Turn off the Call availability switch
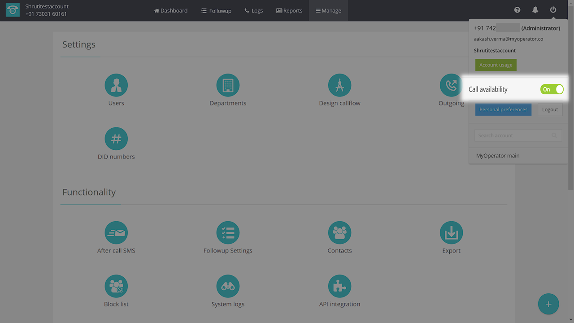574x323 pixels. [552, 89]
